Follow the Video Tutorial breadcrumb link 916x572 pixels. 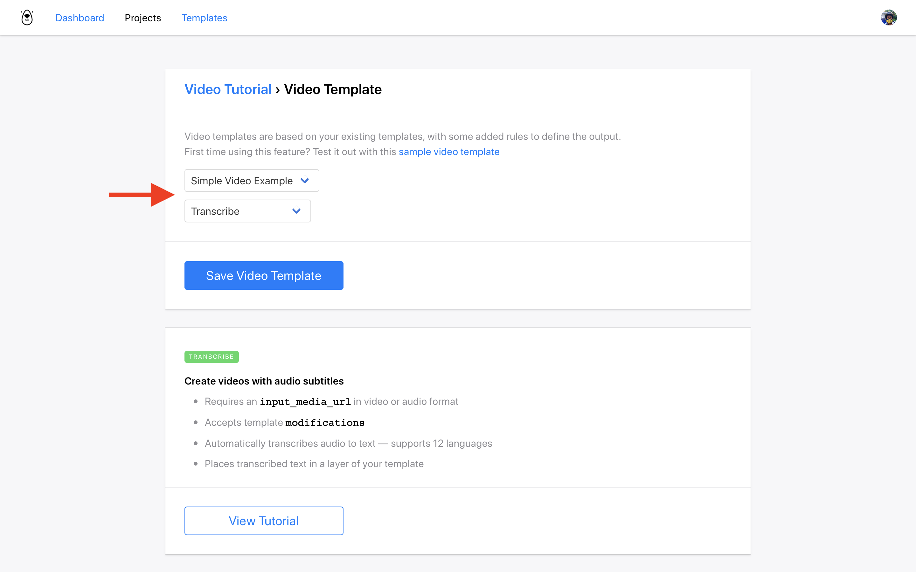point(228,89)
